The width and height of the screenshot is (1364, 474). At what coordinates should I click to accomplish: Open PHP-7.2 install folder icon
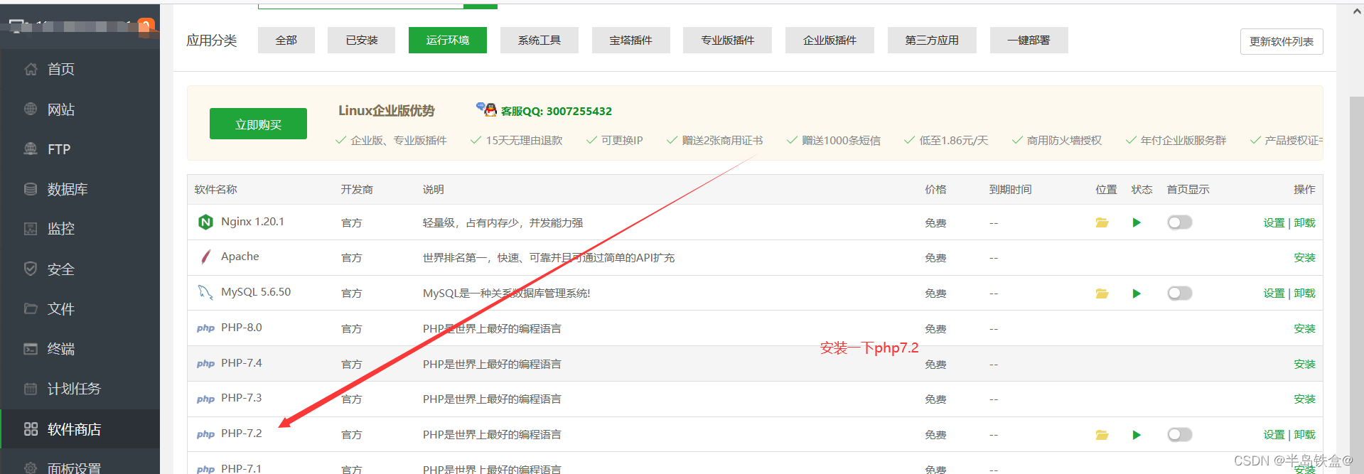[x=1102, y=435]
